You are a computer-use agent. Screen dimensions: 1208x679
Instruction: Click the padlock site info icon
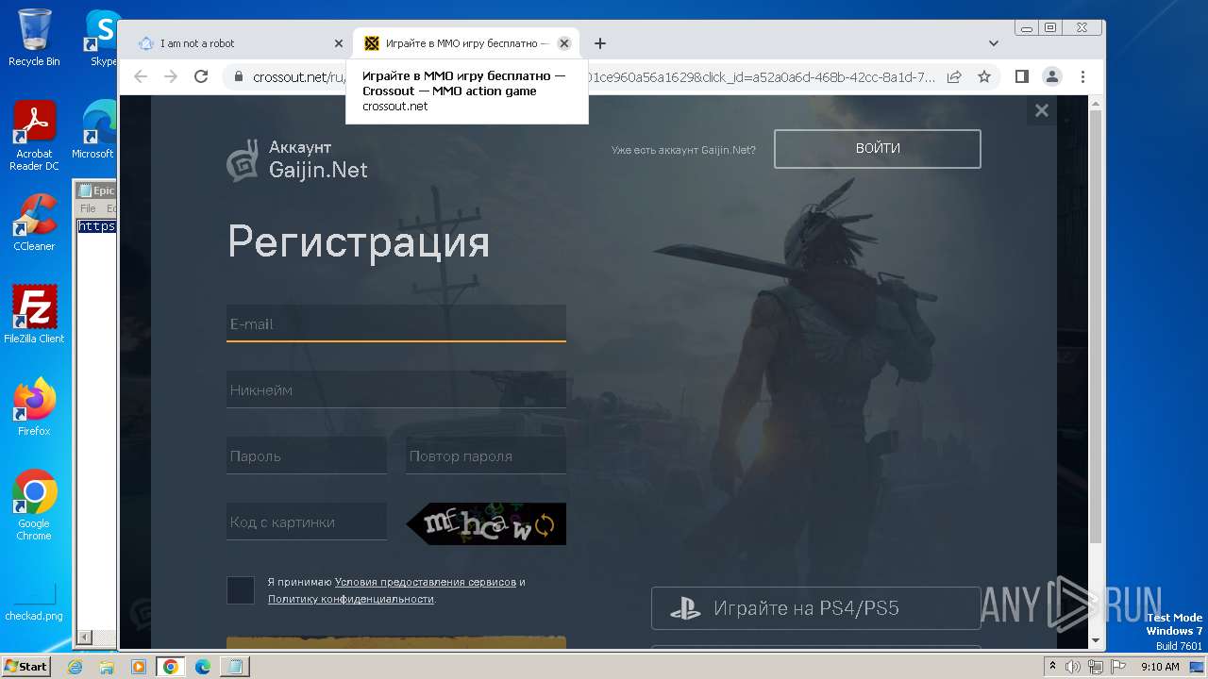[x=238, y=77]
